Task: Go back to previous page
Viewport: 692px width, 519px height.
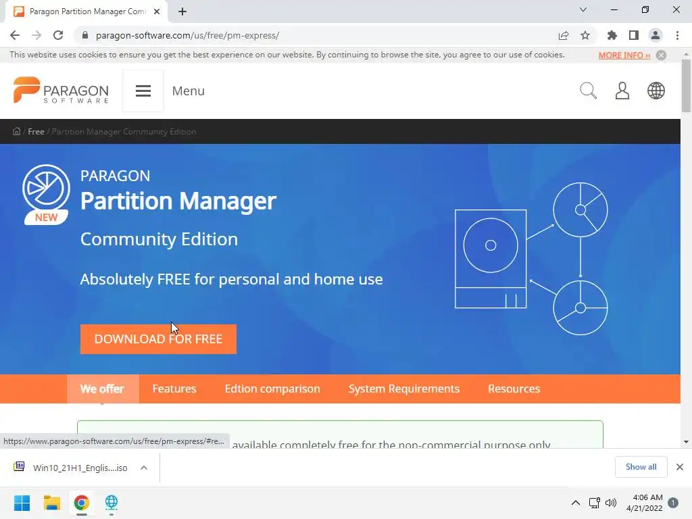Action: click(15, 35)
